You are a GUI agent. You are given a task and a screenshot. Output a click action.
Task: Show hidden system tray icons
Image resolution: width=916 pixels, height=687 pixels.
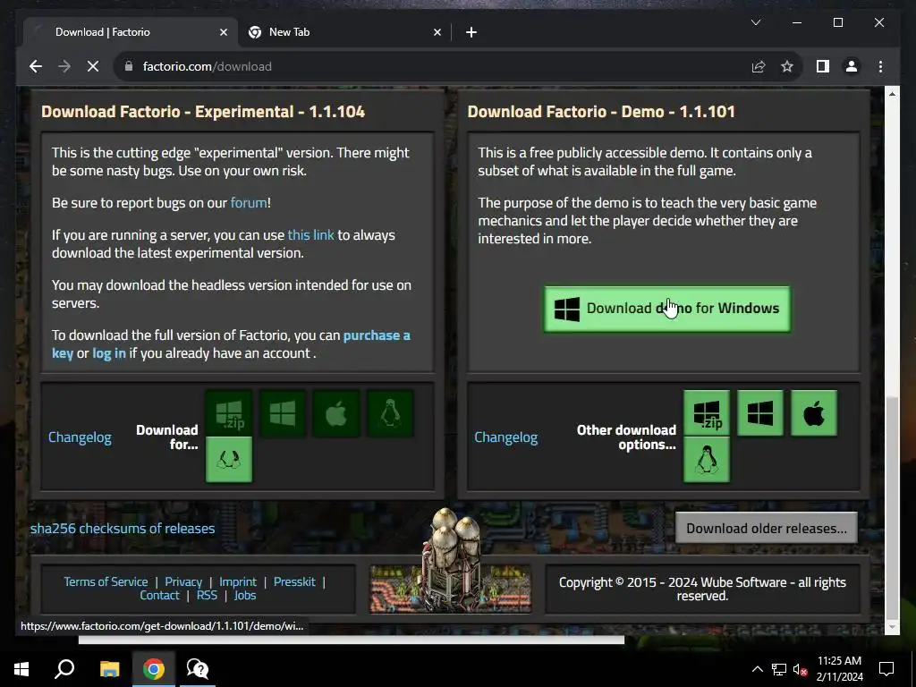(757, 669)
